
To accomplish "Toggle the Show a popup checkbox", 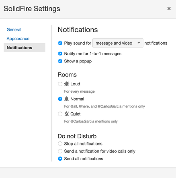I will pos(60,61).
